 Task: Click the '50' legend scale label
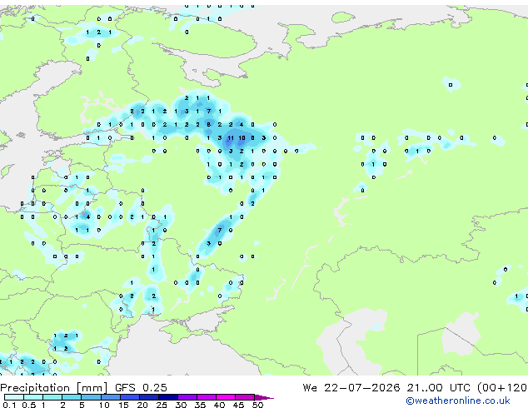[x=258, y=405]
